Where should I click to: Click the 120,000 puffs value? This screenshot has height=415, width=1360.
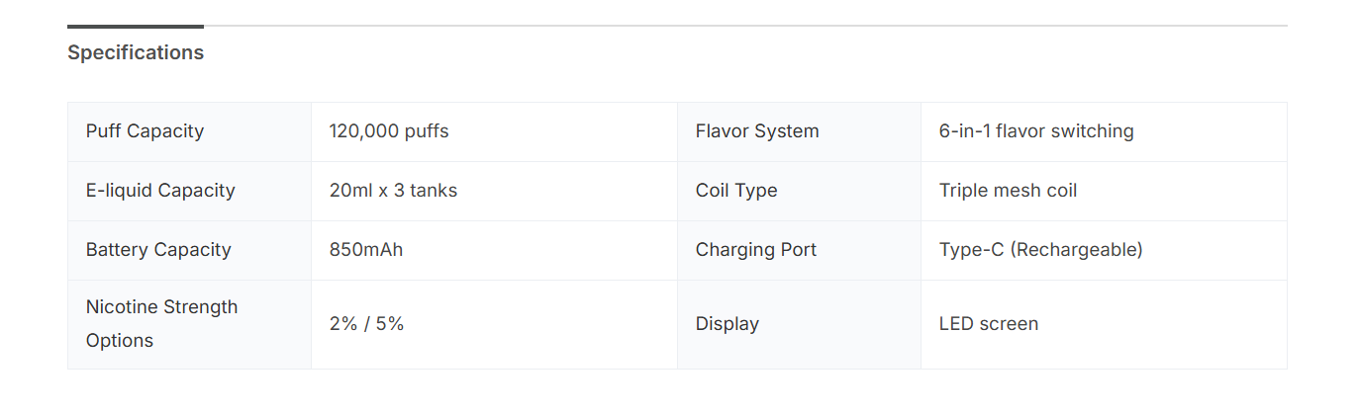pyautogui.click(x=389, y=131)
